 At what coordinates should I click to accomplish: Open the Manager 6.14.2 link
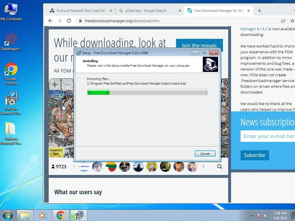(254, 29)
